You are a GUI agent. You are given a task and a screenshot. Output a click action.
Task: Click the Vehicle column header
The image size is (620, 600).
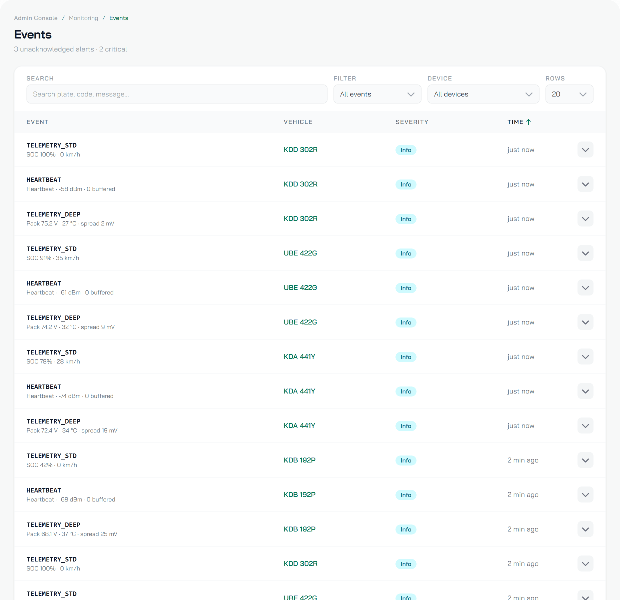click(x=298, y=122)
